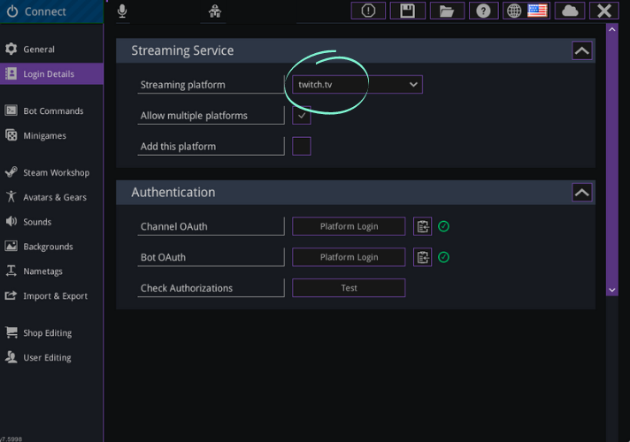
Task: Open the Streaming platform twitch.tv dropdown
Action: (x=357, y=85)
